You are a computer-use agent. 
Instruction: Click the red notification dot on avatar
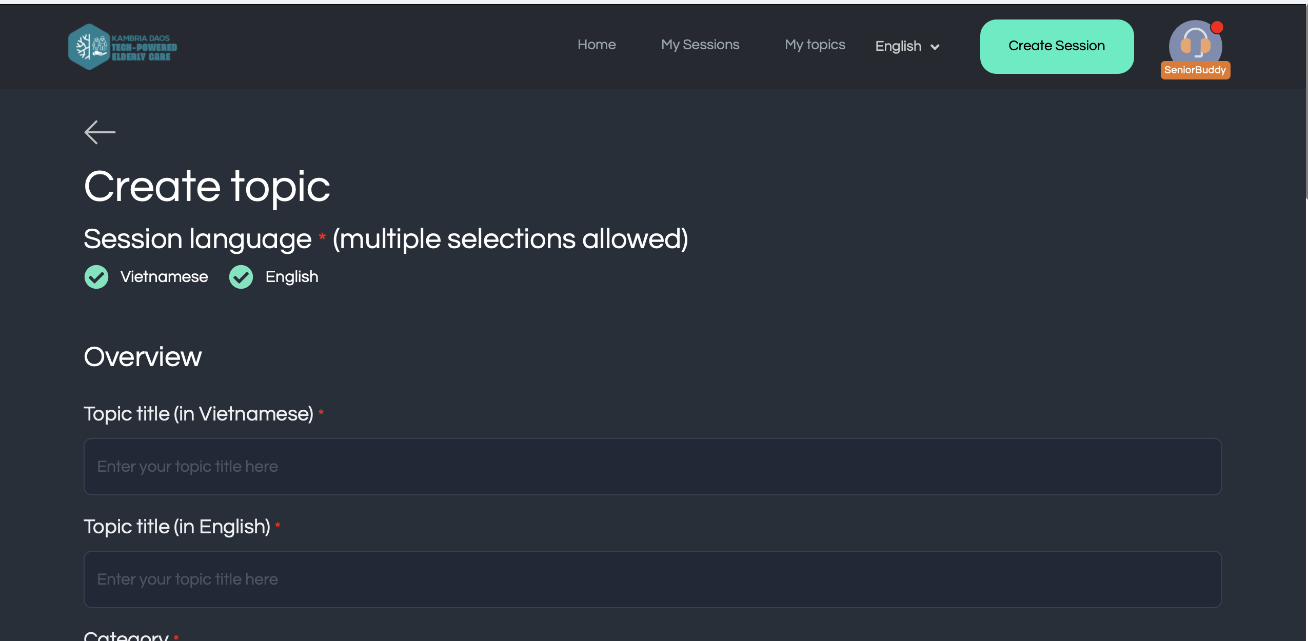1217,27
